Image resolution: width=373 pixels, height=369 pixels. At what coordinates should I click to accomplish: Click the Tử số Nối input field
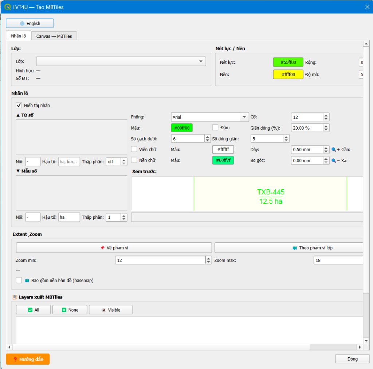click(x=33, y=162)
